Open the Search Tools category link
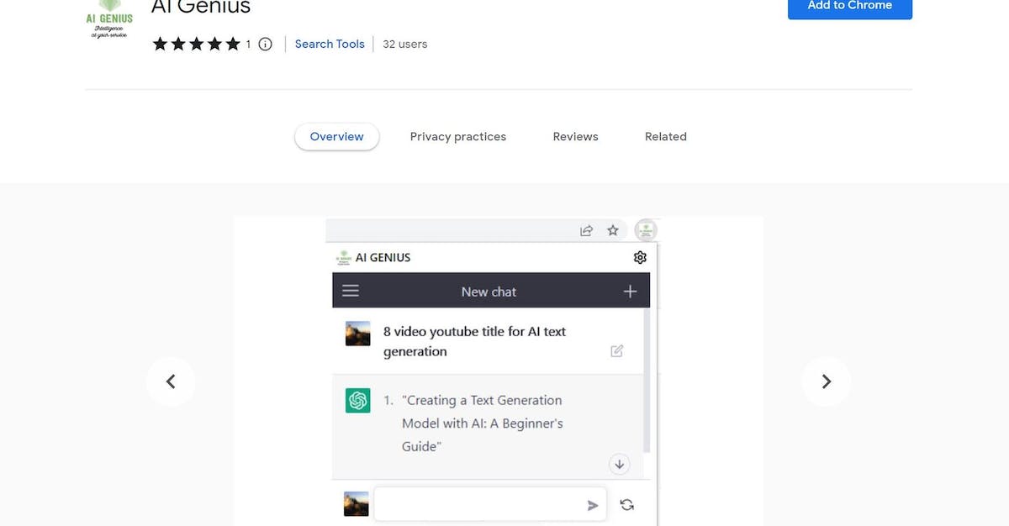 coord(330,45)
